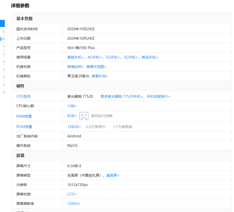The image size is (234, 212).
Task: Click the CPU型号 parameter label link
Action: coord(24,96)
